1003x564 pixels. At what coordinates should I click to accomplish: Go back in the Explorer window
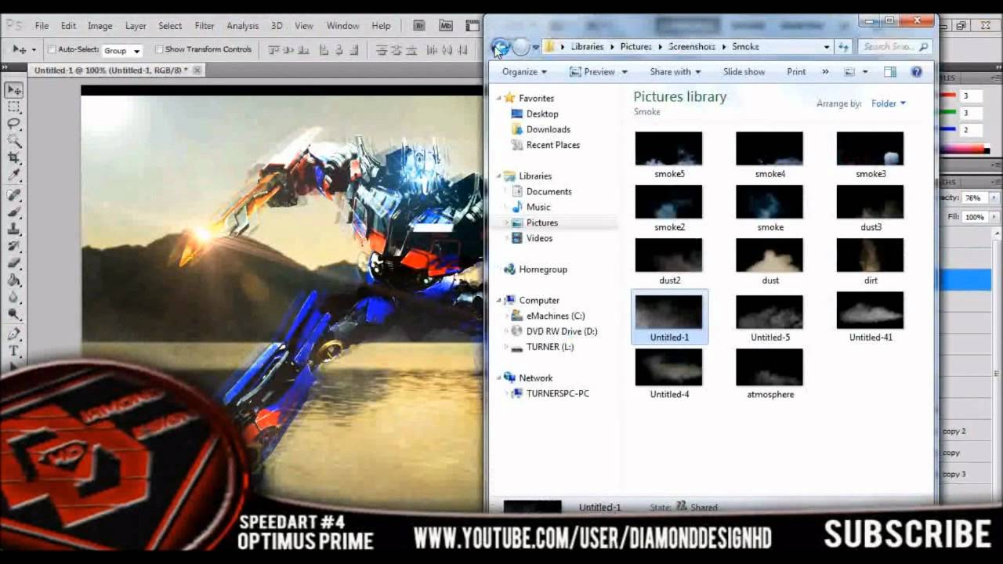[500, 47]
